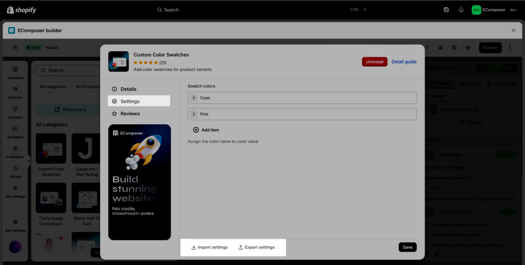
Task: Click Add item under swatch colors
Action: pyautogui.click(x=206, y=130)
